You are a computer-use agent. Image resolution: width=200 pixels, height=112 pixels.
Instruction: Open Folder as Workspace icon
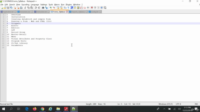(85, 7)
